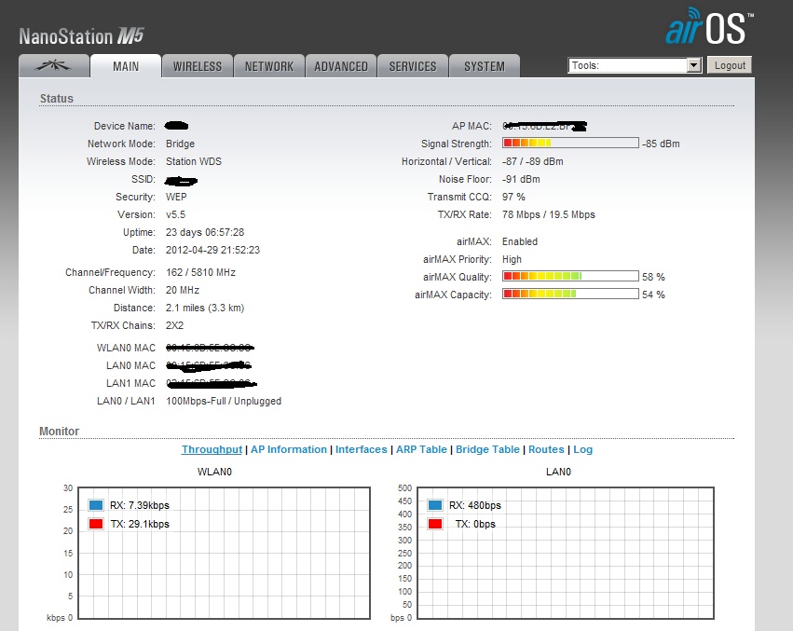
Task: Select the distance '2.1 miles (3.3 km)'
Action: tap(205, 308)
